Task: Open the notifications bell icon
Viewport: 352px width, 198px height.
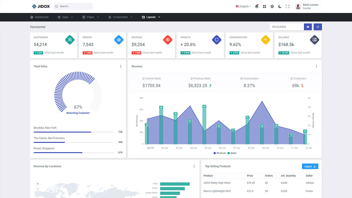Action: coord(257,6)
